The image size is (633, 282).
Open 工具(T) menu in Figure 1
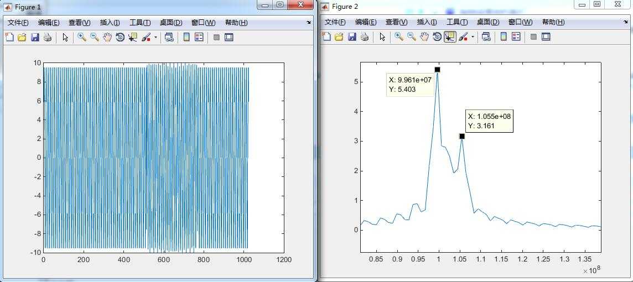click(140, 23)
